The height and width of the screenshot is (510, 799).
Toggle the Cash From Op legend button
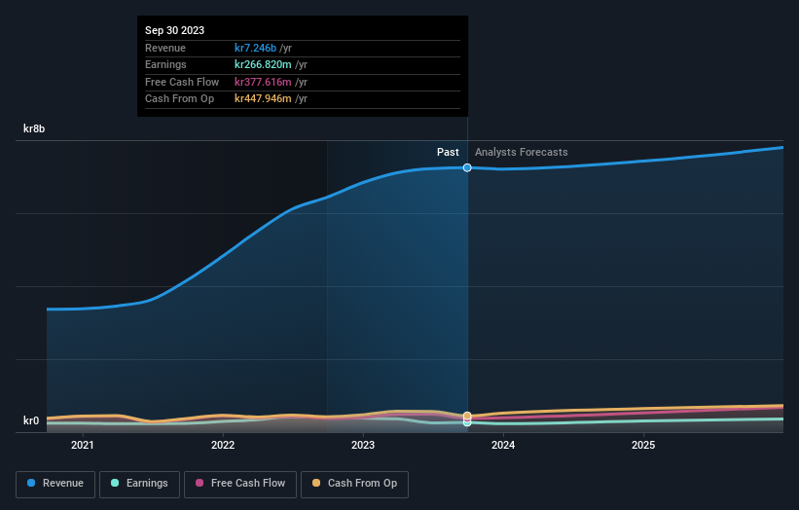[x=354, y=484]
